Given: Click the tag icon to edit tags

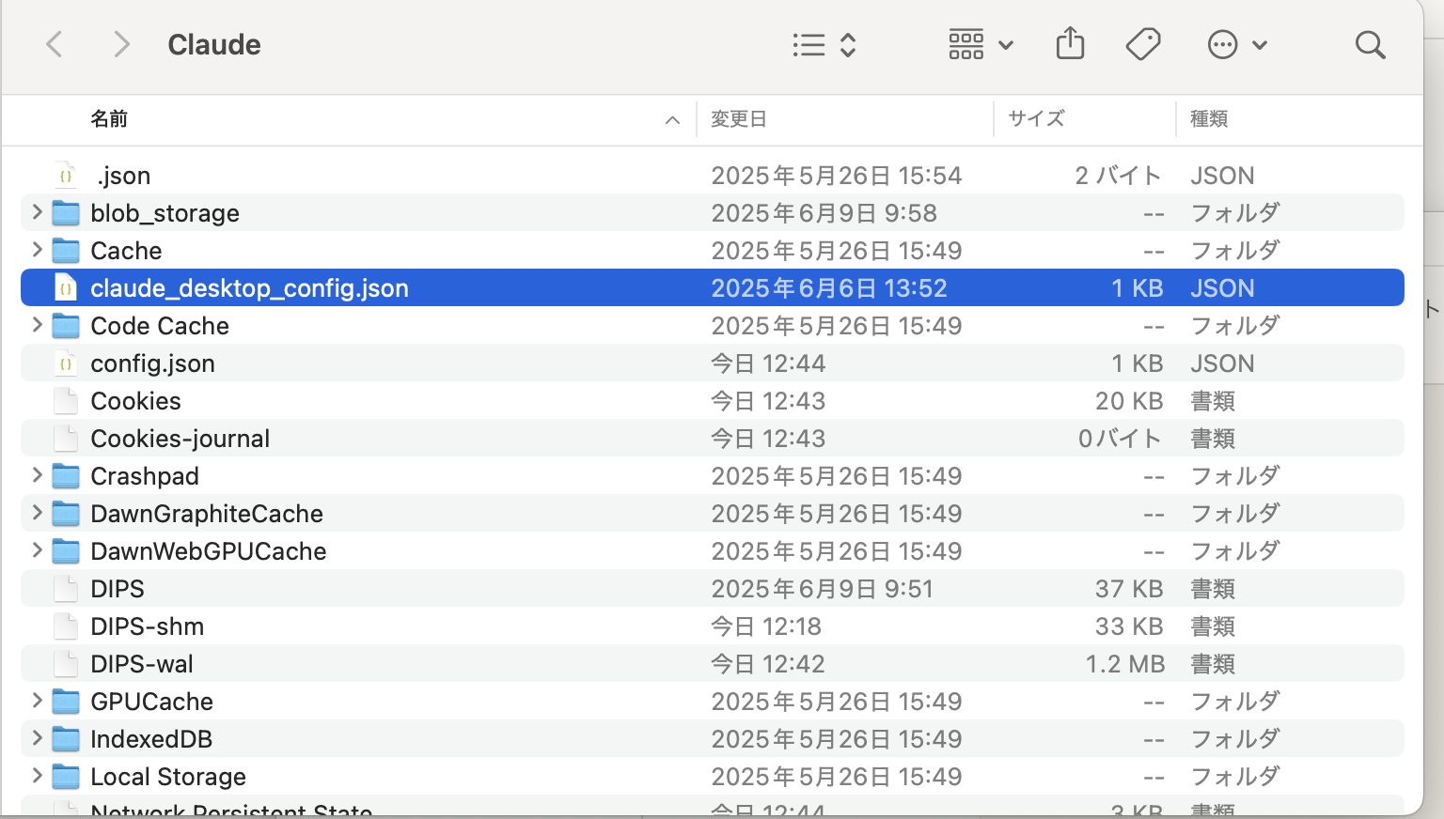Looking at the screenshot, I should coord(1142,44).
